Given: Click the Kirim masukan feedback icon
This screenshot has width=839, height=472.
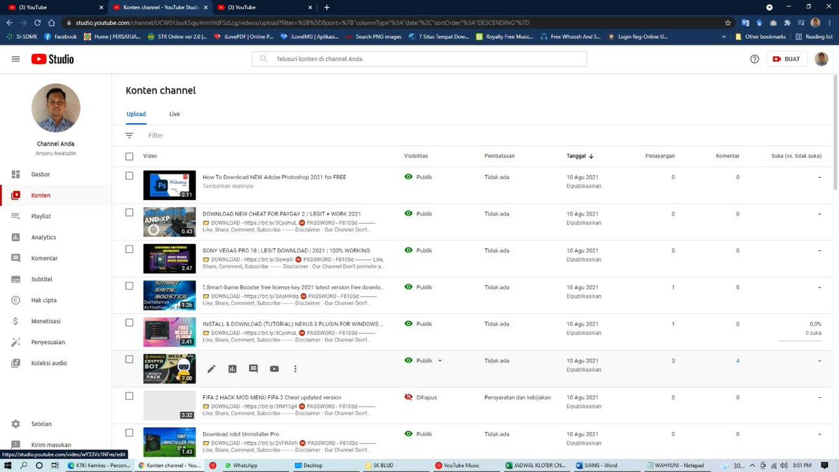Looking at the screenshot, I should [15, 445].
